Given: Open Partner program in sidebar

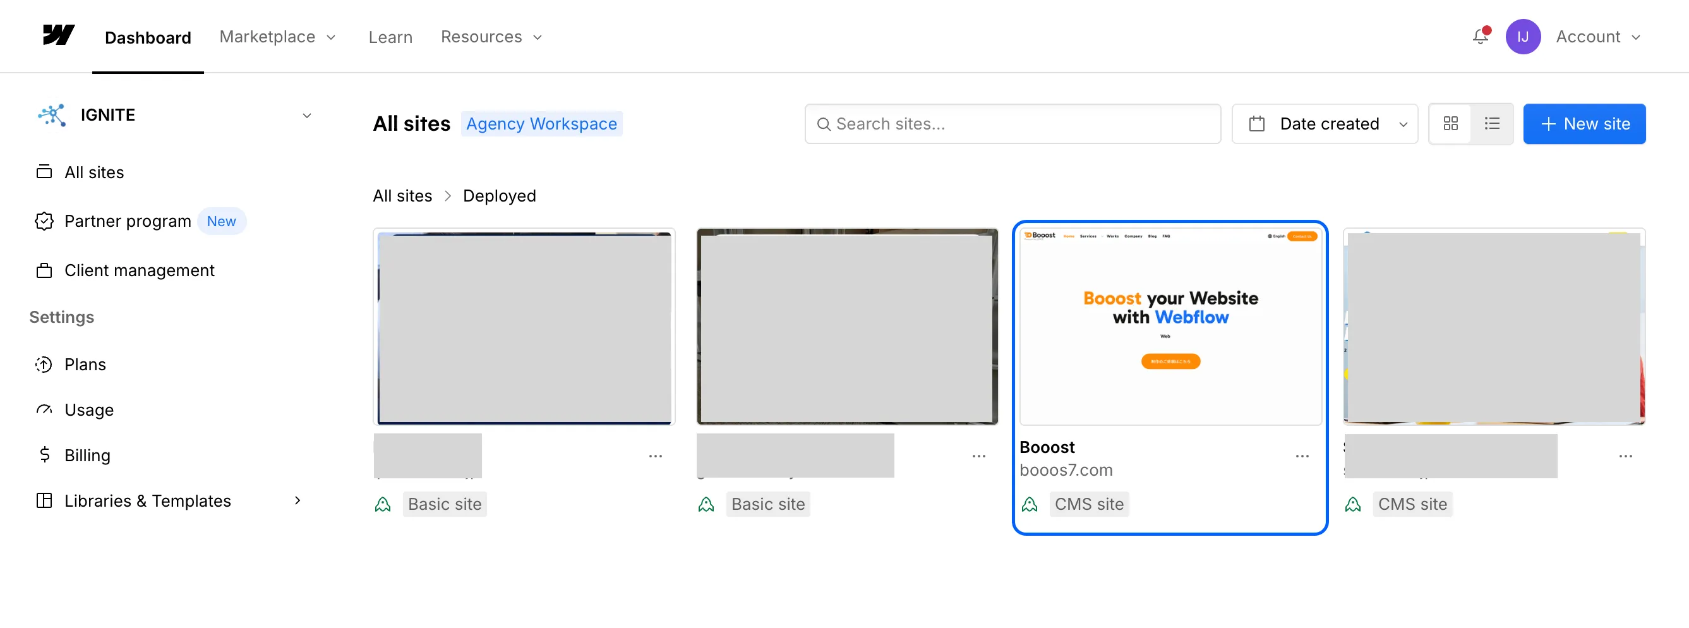Looking at the screenshot, I should [128, 221].
